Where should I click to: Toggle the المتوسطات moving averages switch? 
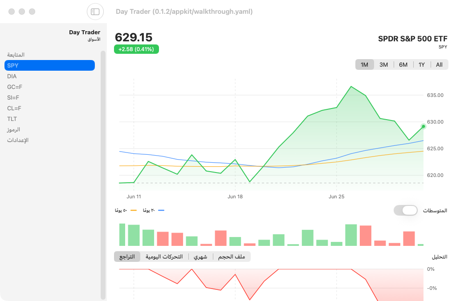[405, 210]
